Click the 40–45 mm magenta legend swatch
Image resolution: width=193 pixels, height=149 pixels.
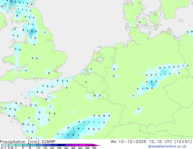(x=82, y=145)
